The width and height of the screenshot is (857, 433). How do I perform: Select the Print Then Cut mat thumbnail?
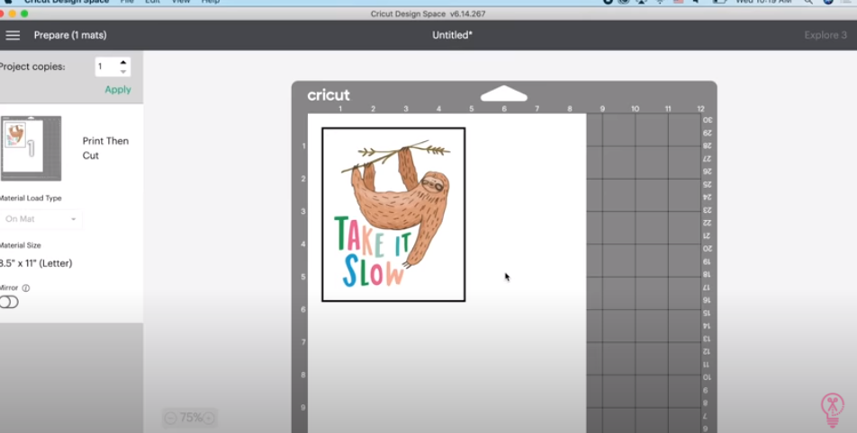pyautogui.click(x=32, y=148)
